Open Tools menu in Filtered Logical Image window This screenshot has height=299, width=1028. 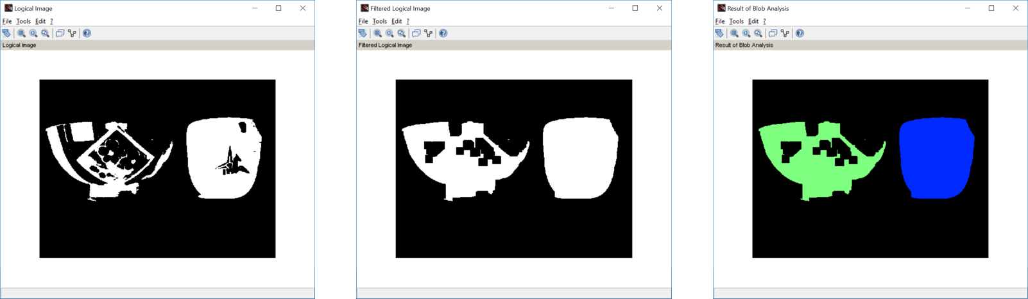point(379,21)
